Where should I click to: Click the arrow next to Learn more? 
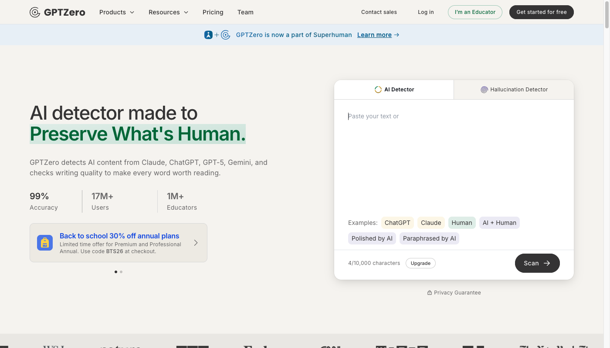coord(396,35)
